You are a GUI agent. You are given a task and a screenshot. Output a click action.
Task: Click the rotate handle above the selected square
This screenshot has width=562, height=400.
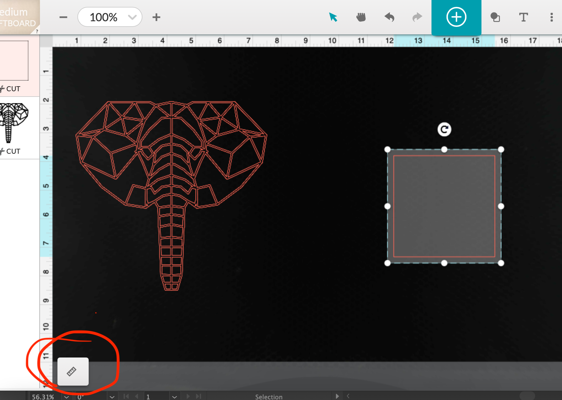444,129
